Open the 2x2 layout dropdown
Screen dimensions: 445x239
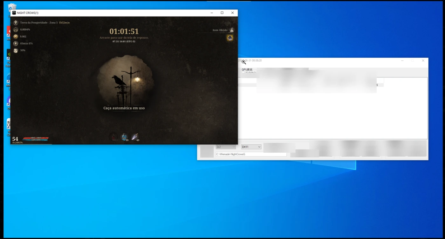click(x=226, y=147)
